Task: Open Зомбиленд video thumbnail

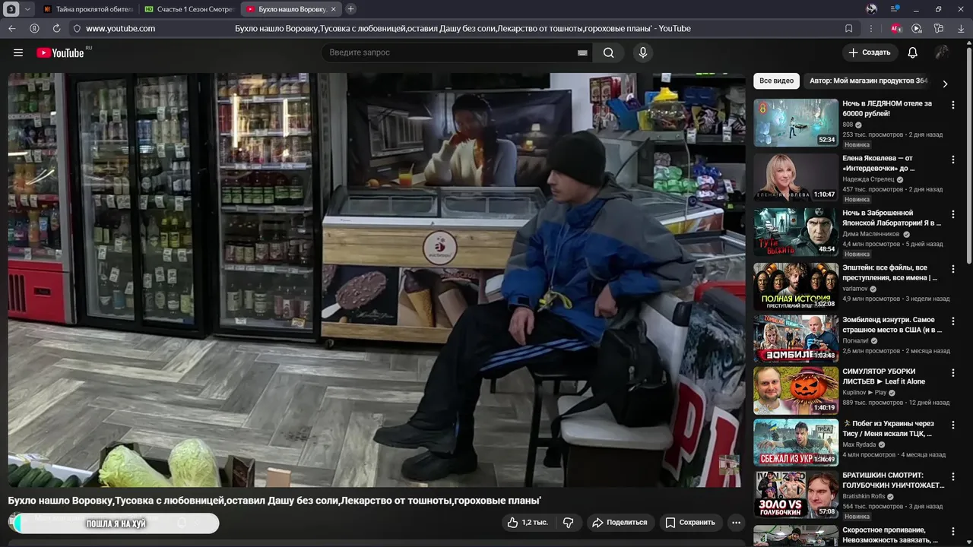Action: [x=796, y=338]
